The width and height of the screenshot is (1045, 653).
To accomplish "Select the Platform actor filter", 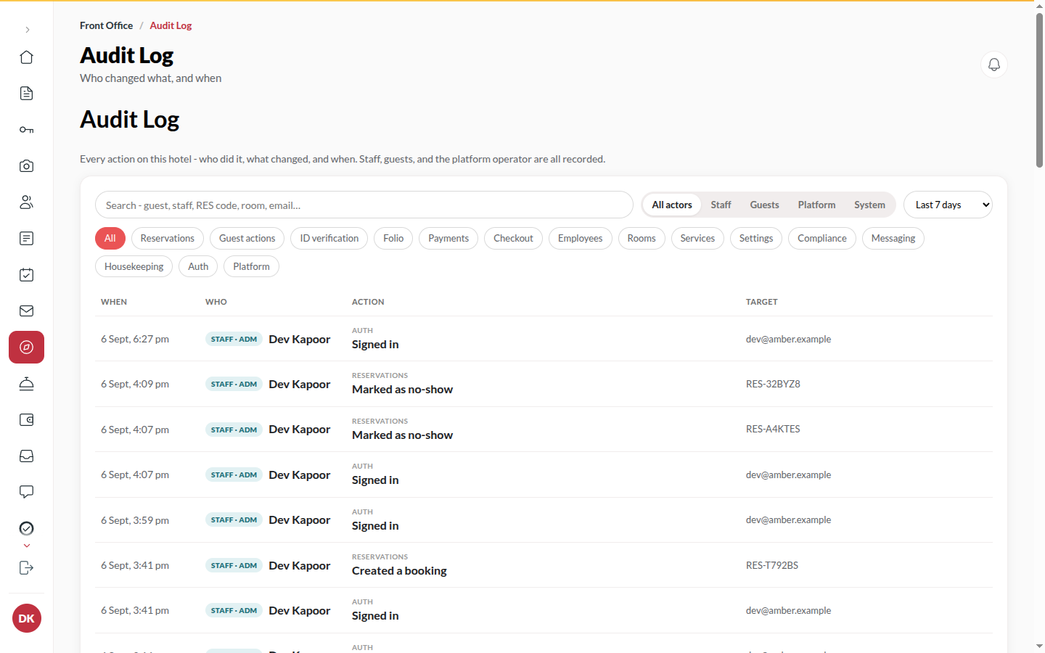I will [x=816, y=205].
